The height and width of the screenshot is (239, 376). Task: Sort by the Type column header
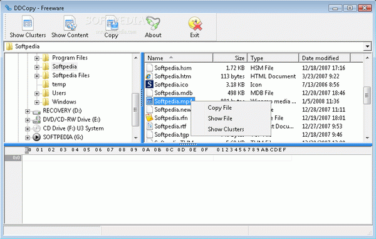[273, 58]
